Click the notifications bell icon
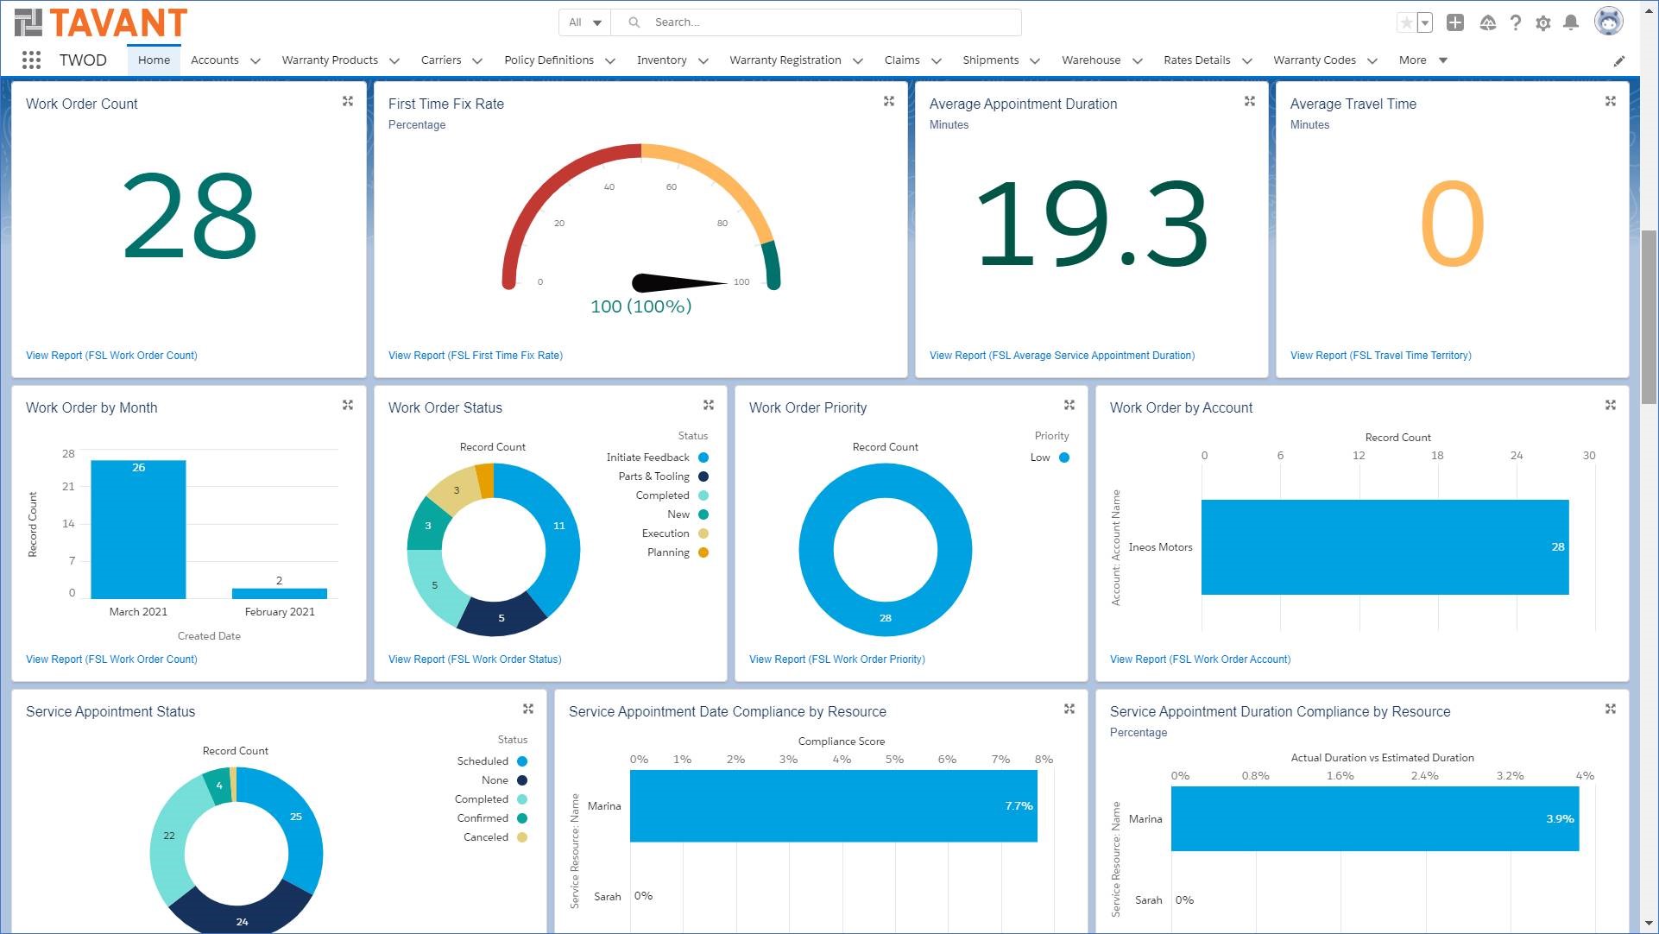The image size is (1659, 934). (1571, 22)
